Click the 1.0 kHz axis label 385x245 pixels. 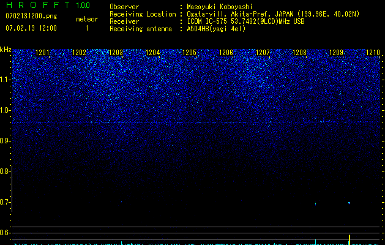5,110
